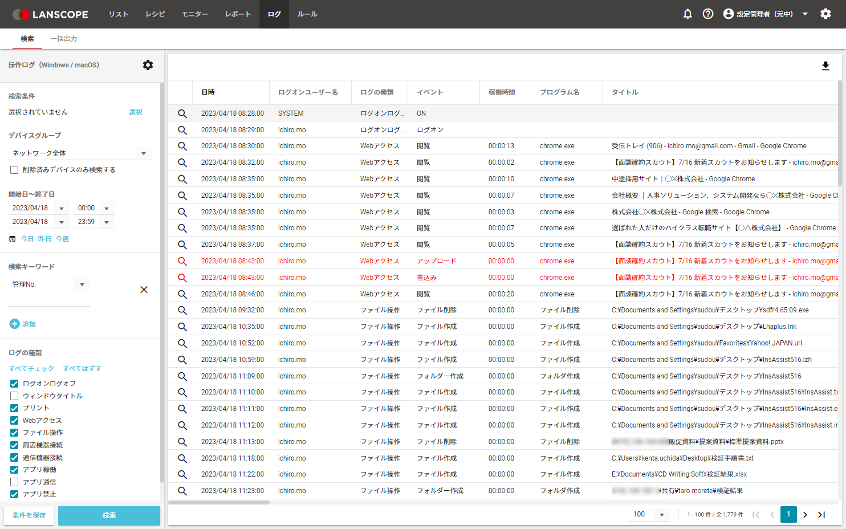Screen dimensions: 846x529
Task: Open the notifications bell icon
Action: pos(688,14)
